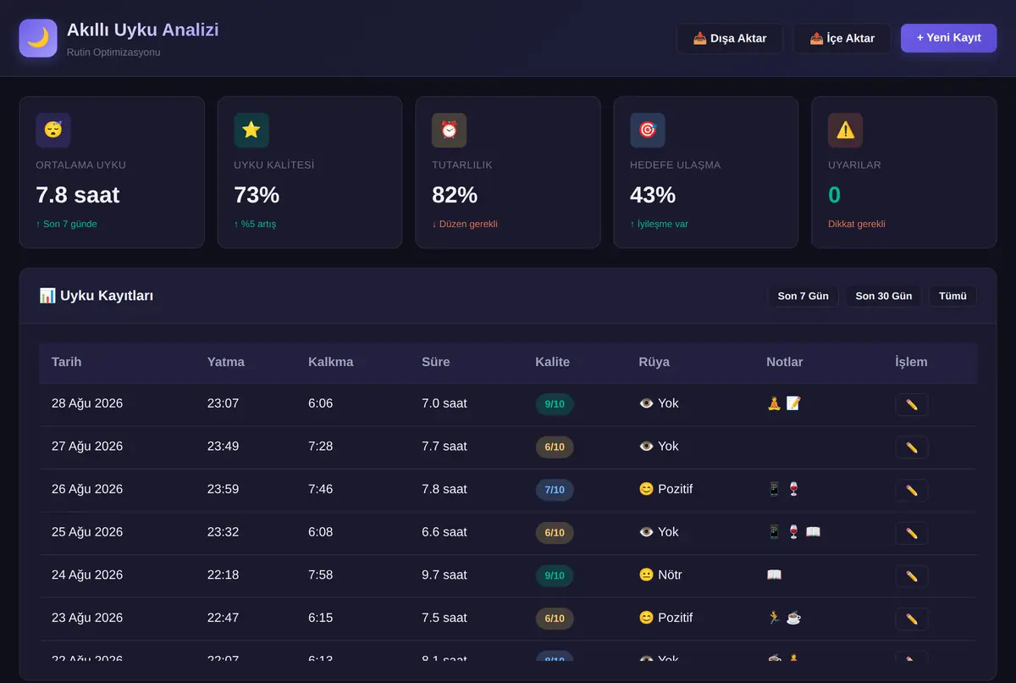Click the Kalite column header
Viewport: 1016px width, 683px height.
click(553, 362)
